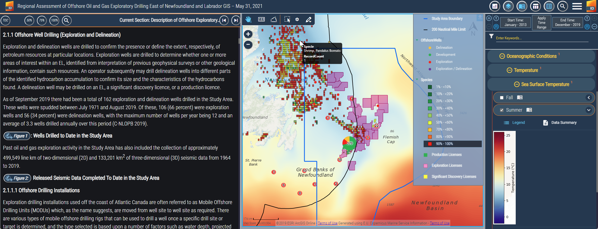
Task: Select the pan hand map tool
Action: pyautogui.click(x=248, y=20)
